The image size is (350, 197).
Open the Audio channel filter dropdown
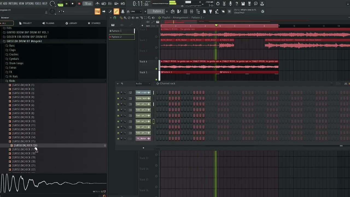(143, 83)
